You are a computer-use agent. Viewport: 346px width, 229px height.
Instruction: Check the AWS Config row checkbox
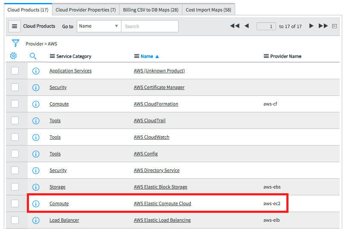15,154
